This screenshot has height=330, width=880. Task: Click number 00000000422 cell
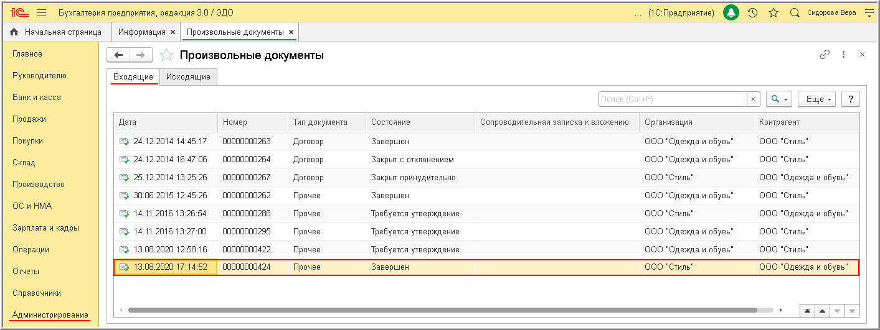point(253,250)
